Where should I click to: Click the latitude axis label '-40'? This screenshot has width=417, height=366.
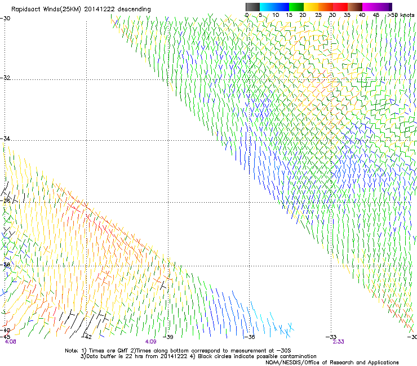(5, 330)
